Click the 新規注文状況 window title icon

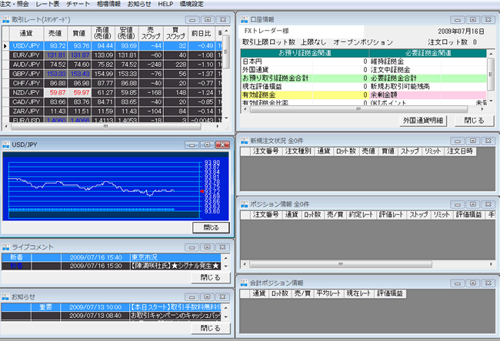click(x=245, y=141)
